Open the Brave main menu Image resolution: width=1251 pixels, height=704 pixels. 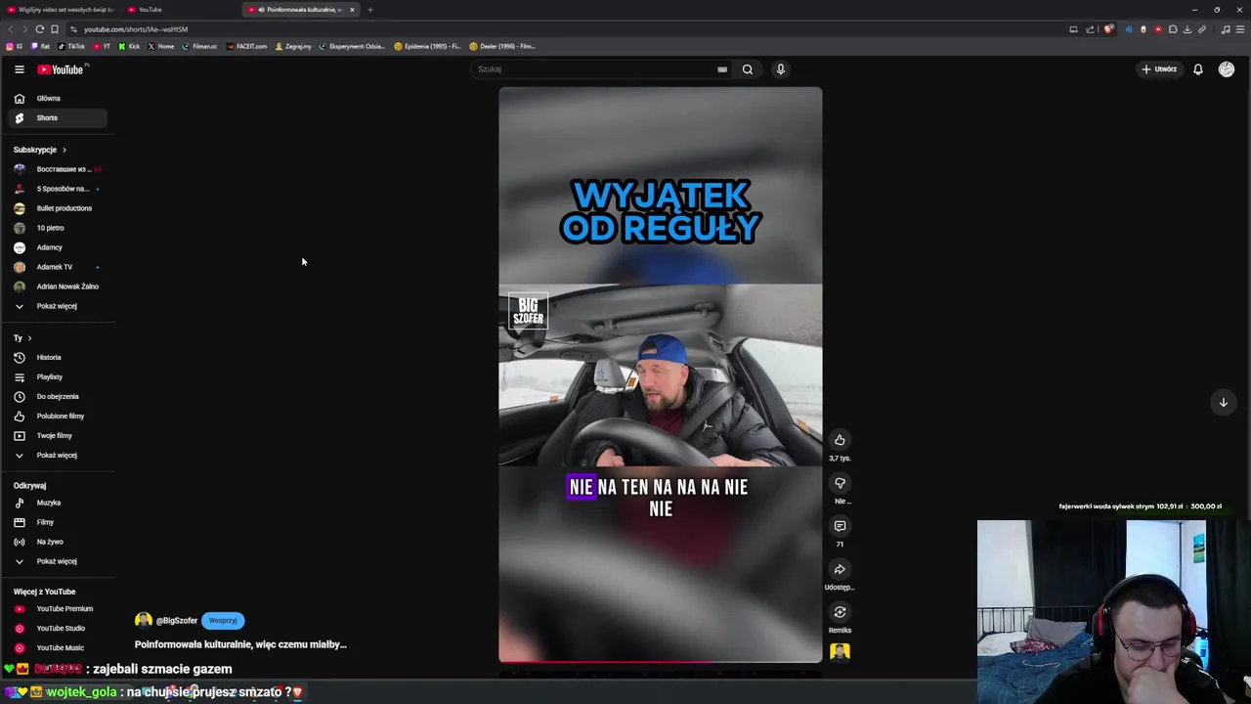click(x=1240, y=29)
